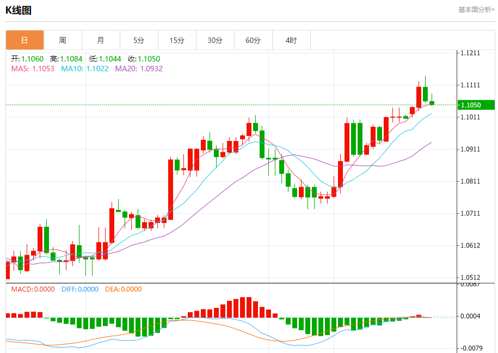Open the 4时 timeframe tab
Image resolution: width=498 pixels, height=353 pixels.
pyautogui.click(x=292, y=40)
